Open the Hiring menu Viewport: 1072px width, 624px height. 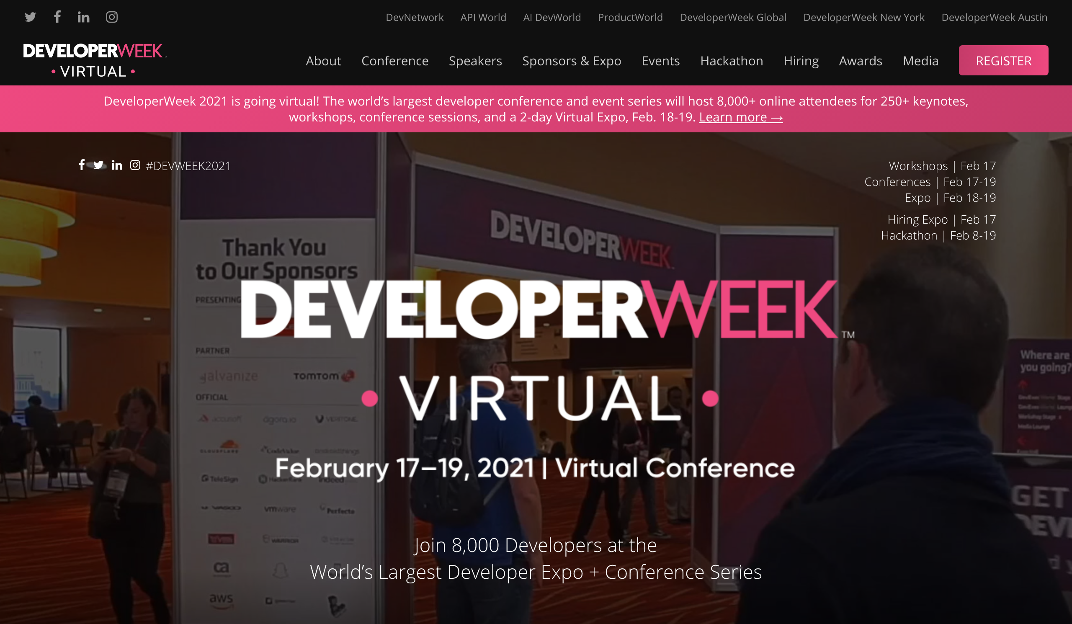[801, 61]
